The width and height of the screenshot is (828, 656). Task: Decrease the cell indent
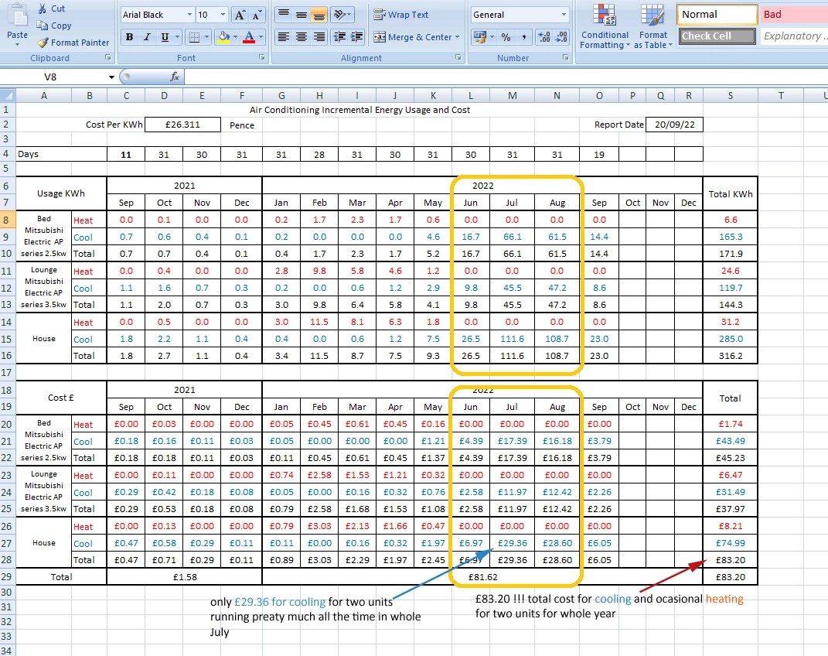339,37
